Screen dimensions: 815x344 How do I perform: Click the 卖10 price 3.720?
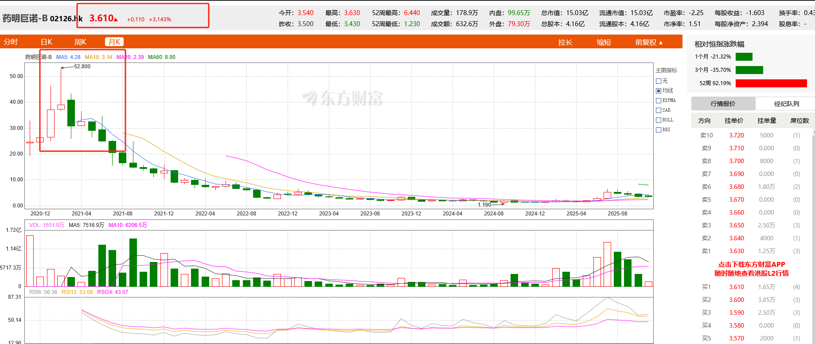tap(737, 136)
